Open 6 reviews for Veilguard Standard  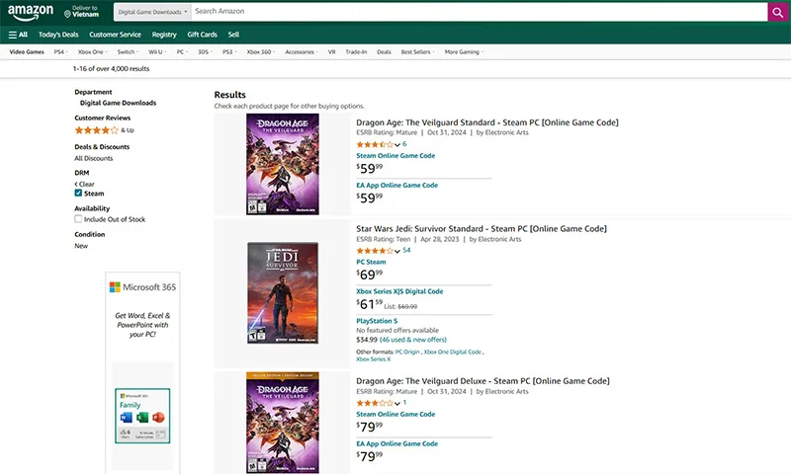click(404, 144)
